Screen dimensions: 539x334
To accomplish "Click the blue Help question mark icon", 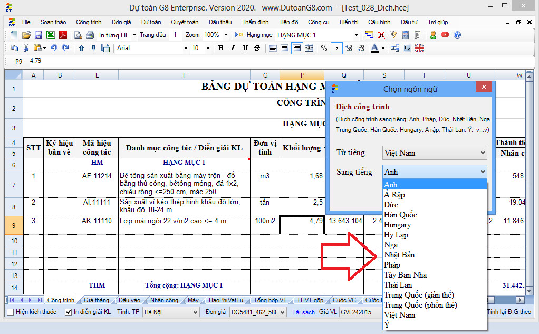I will pos(457,35).
